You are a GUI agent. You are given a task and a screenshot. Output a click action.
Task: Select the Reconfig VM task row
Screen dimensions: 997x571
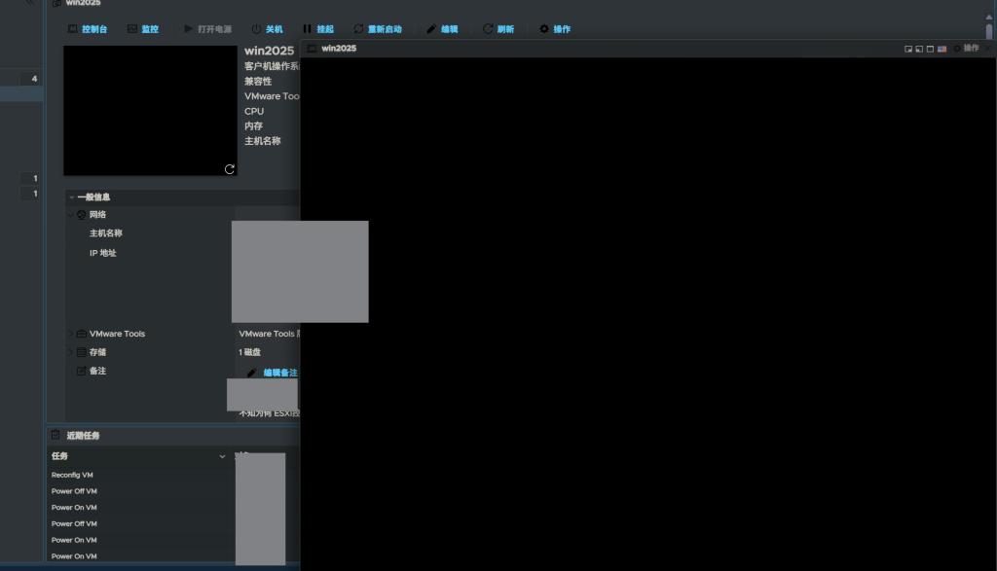point(73,475)
